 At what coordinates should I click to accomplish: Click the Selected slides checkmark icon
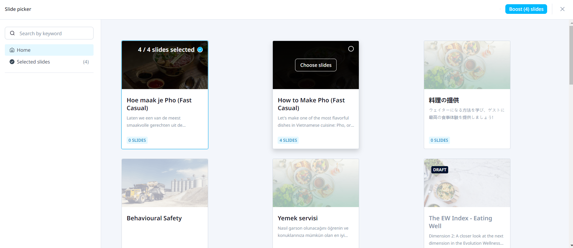[x=12, y=62]
